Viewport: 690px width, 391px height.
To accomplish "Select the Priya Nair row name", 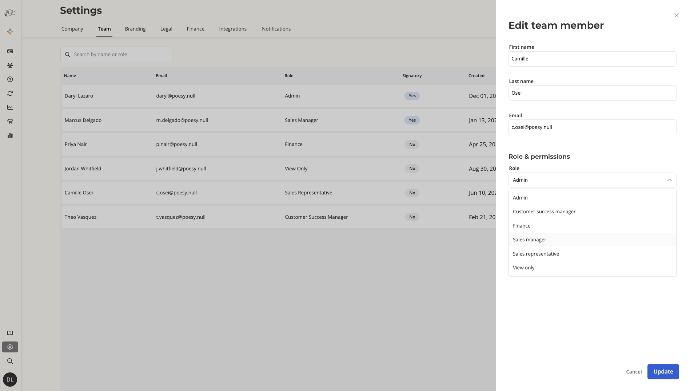I will 76,144.
